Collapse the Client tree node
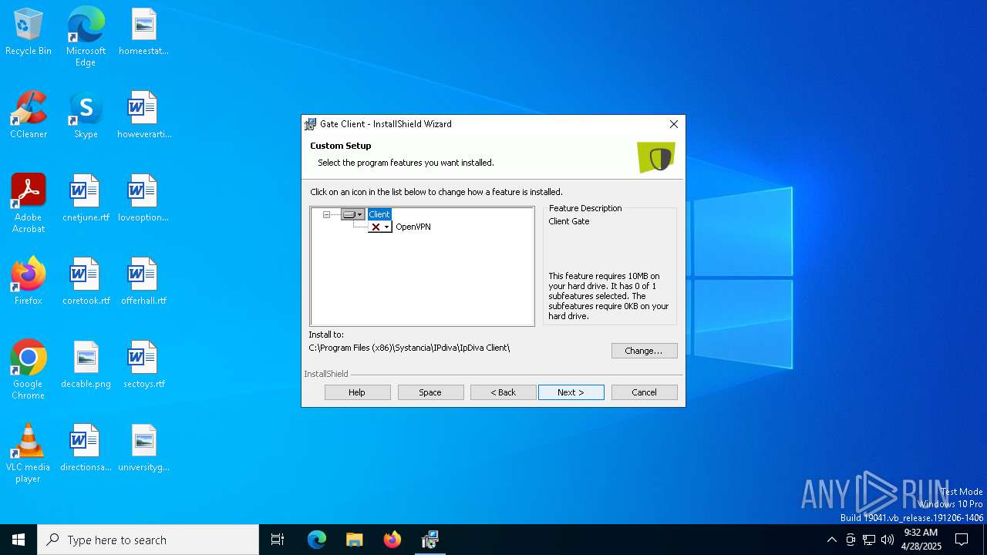This screenshot has width=987, height=555. tap(326, 214)
